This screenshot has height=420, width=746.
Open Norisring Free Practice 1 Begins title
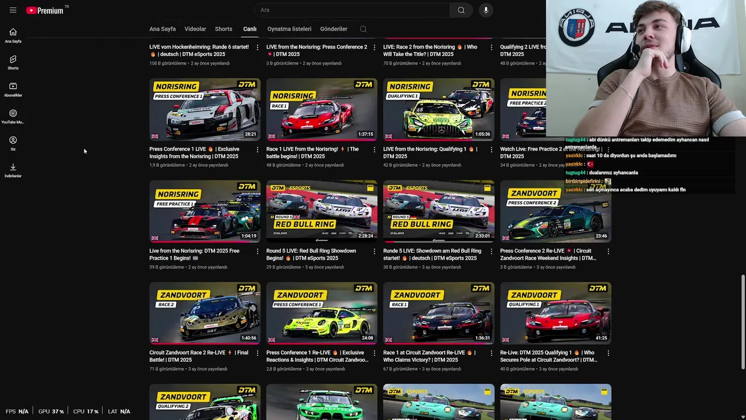(195, 254)
